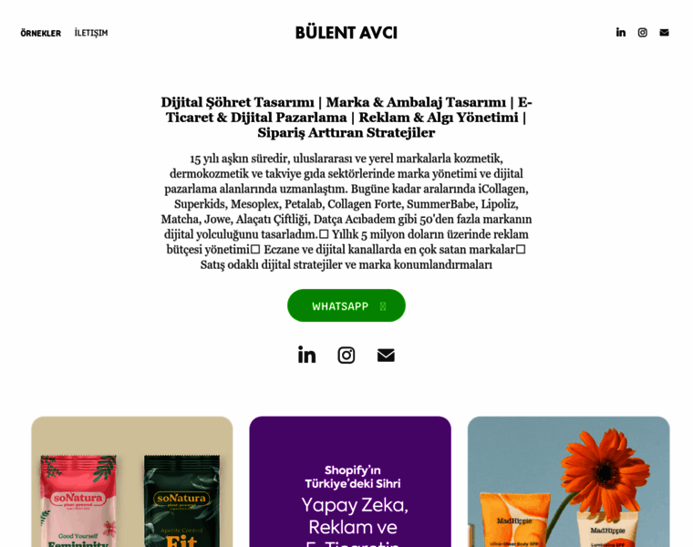Click large envelope icon below WhatsApp button

click(386, 356)
